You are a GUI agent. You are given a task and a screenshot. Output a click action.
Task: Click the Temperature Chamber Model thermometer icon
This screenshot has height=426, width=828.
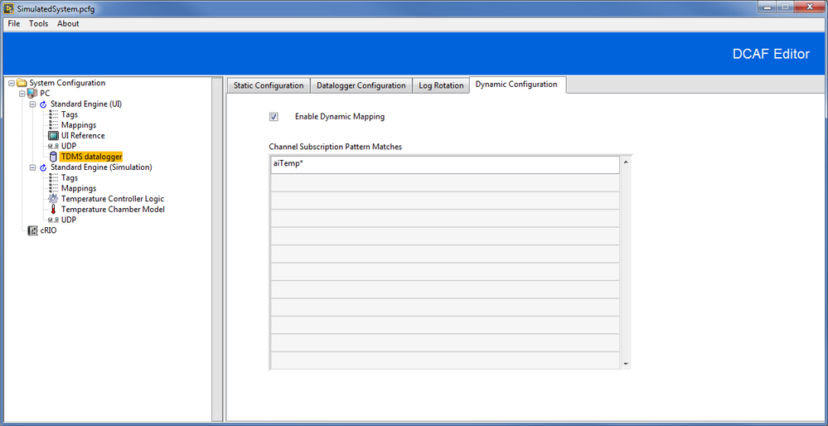click(53, 210)
